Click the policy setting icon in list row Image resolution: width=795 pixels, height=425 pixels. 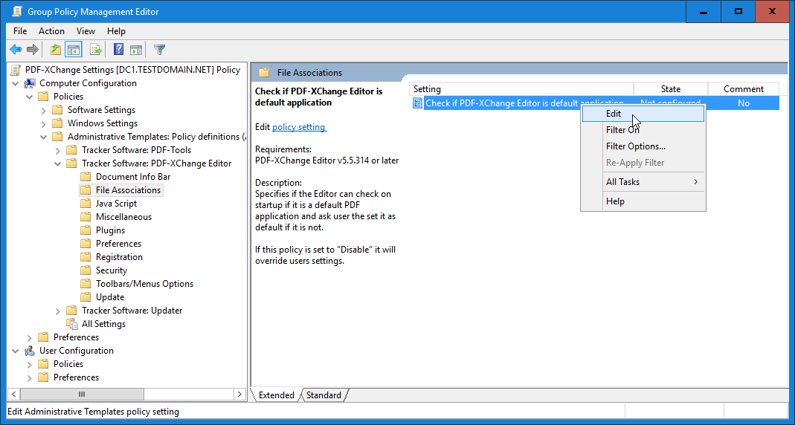tap(417, 103)
